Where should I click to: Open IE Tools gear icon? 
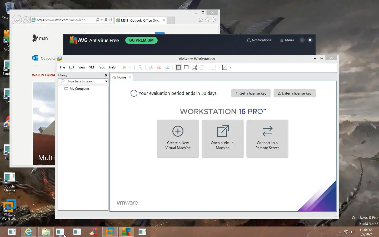click(x=214, y=20)
